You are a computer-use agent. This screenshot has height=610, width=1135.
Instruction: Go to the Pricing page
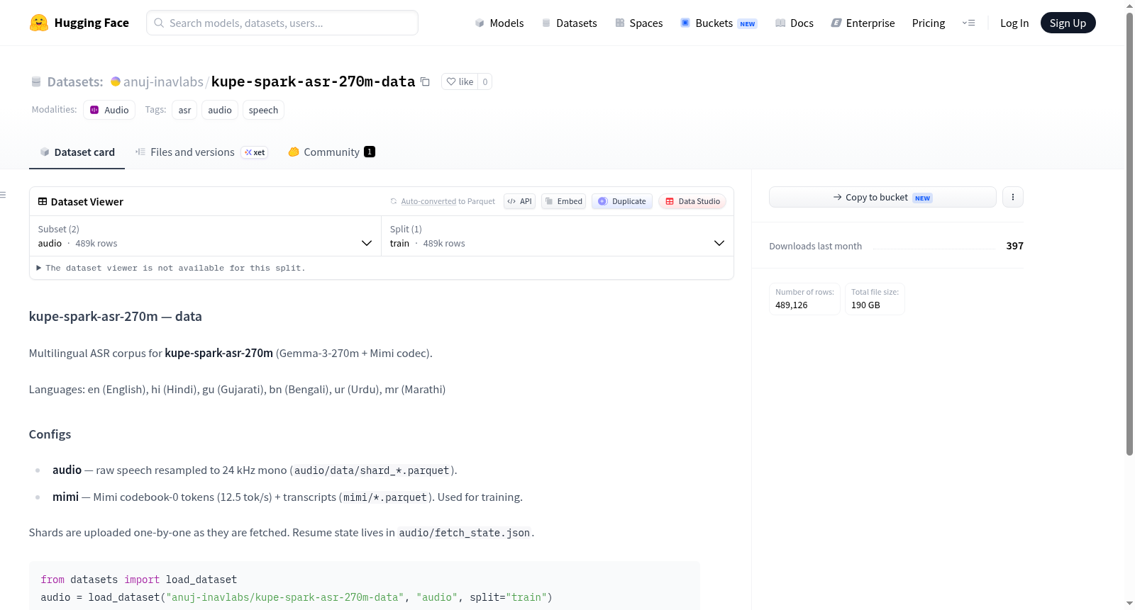[929, 23]
